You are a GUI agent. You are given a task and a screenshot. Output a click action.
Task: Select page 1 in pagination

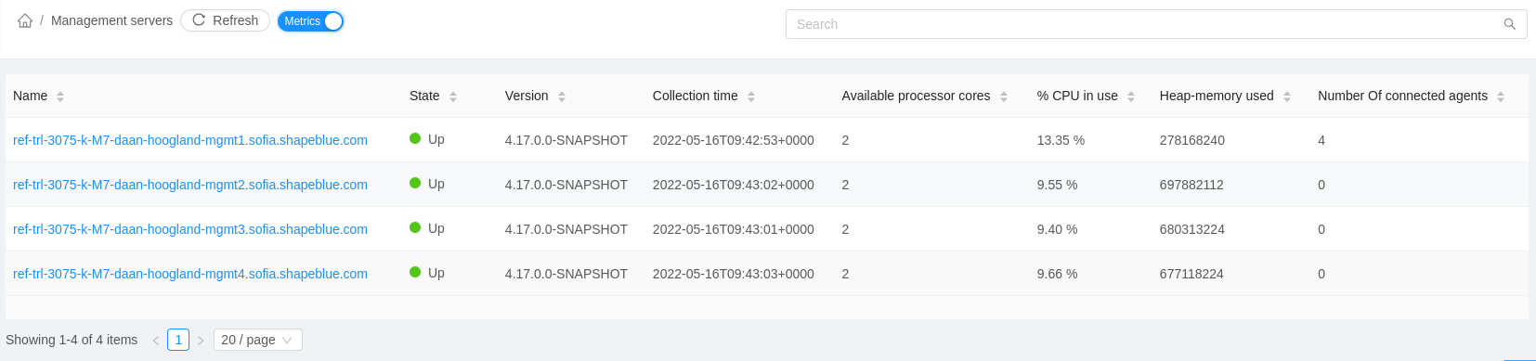point(178,340)
